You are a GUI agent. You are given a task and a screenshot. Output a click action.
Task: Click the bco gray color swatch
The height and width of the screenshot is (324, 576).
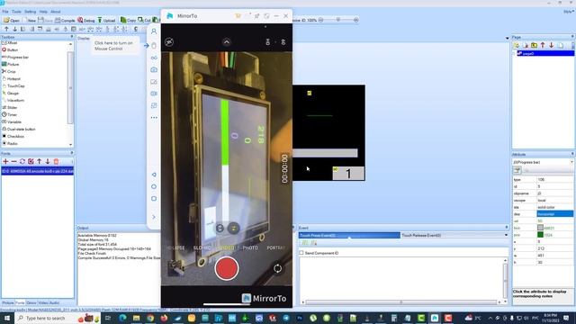tap(540, 228)
